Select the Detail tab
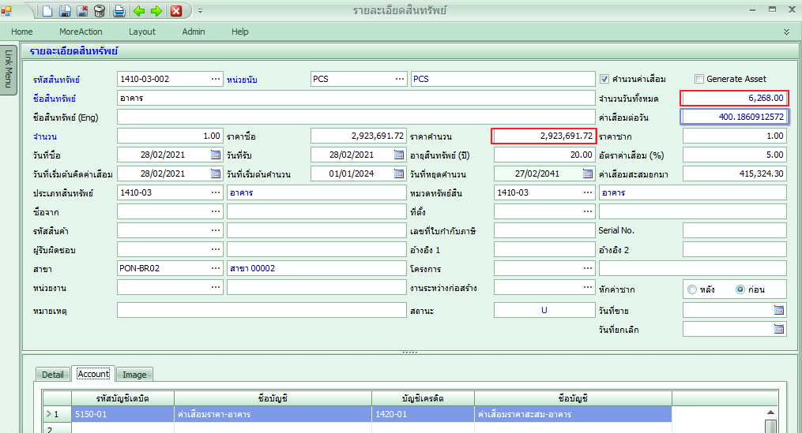The height and width of the screenshot is (433, 802). pyautogui.click(x=53, y=375)
